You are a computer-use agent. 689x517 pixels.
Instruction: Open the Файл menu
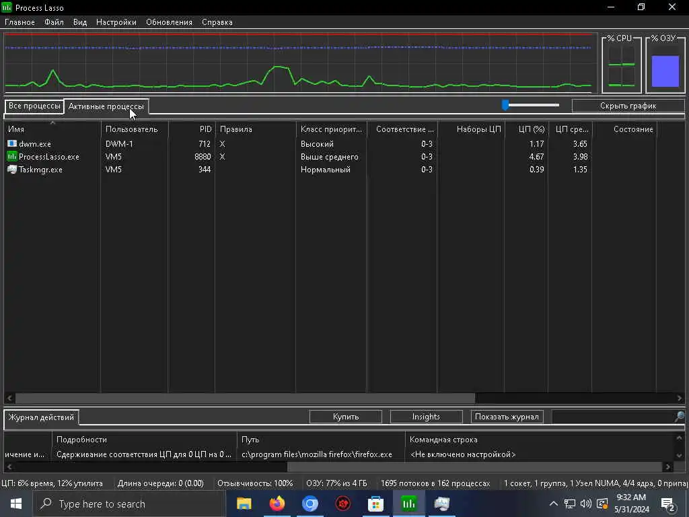point(54,22)
